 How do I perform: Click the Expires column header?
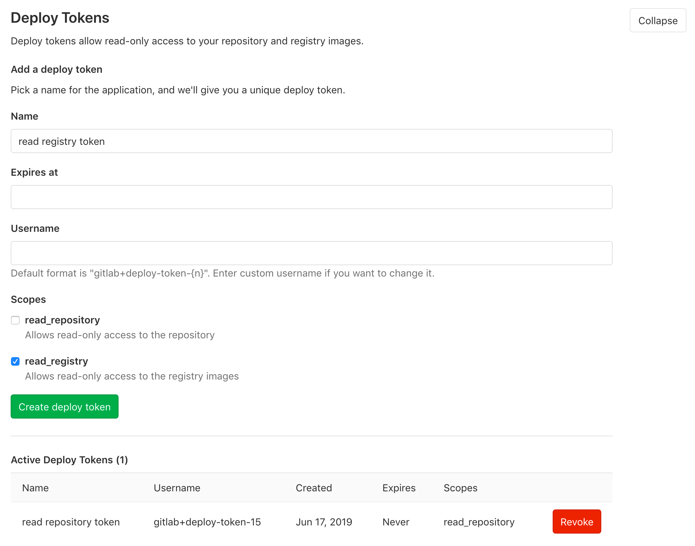coord(399,488)
